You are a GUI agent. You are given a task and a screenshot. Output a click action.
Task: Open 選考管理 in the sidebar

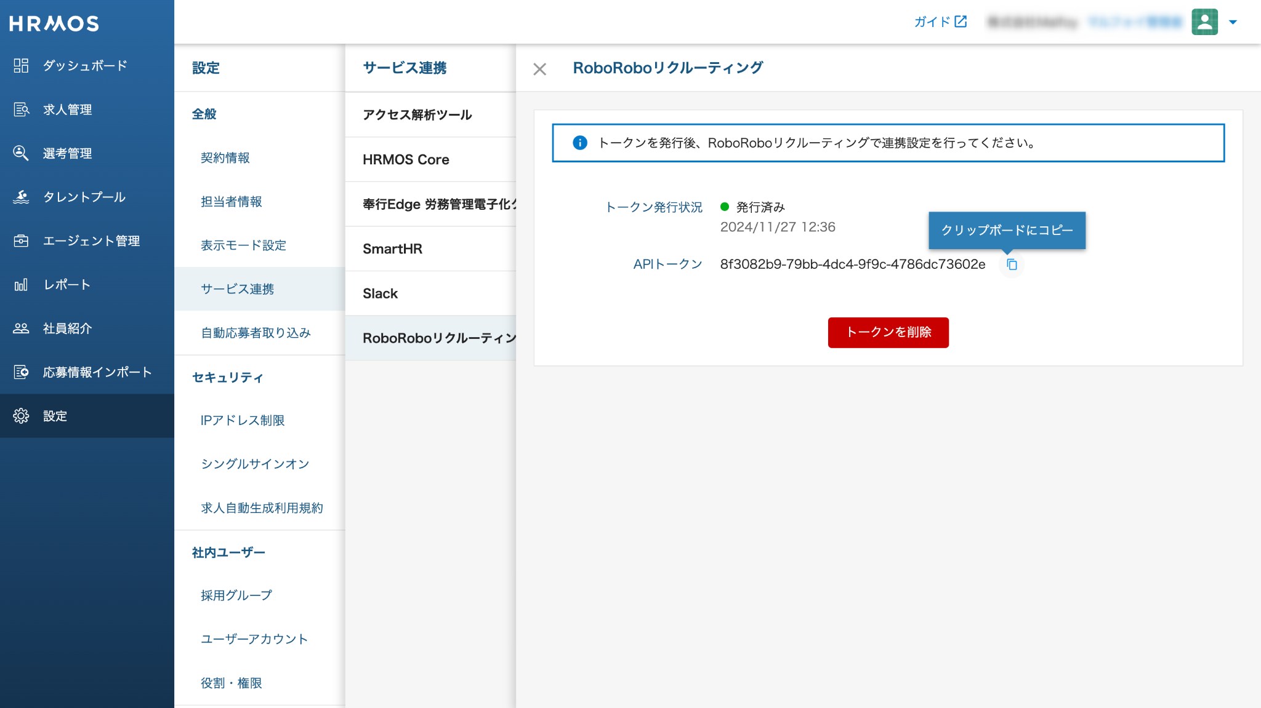tap(87, 153)
